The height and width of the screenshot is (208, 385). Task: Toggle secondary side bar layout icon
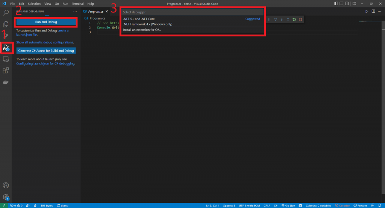[x=347, y=4]
